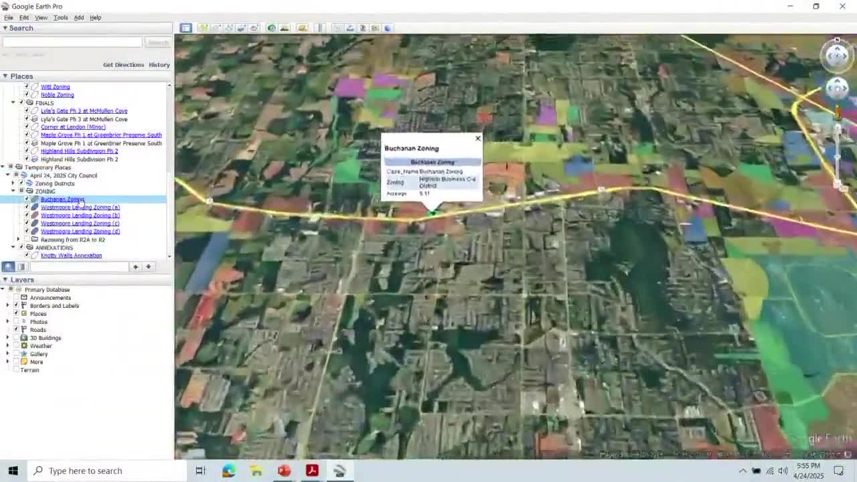Open the Add menu

pyautogui.click(x=78, y=17)
